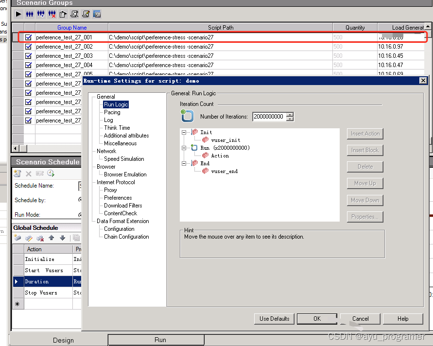Click the Add Group (vusers plus) icon
The height and width of the screenshot is (346, 433).
pyautogui.click(x=41, y=14)
